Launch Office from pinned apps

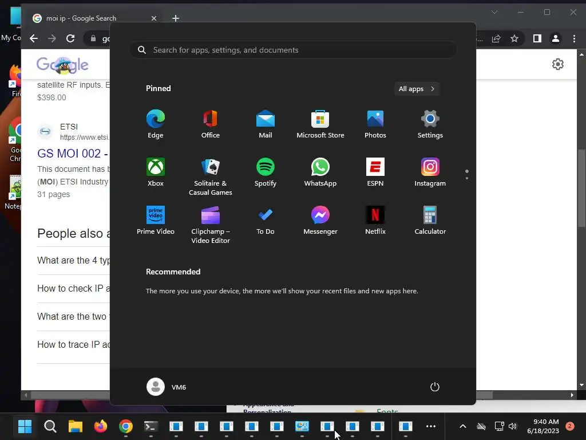[x=211, y=124]
